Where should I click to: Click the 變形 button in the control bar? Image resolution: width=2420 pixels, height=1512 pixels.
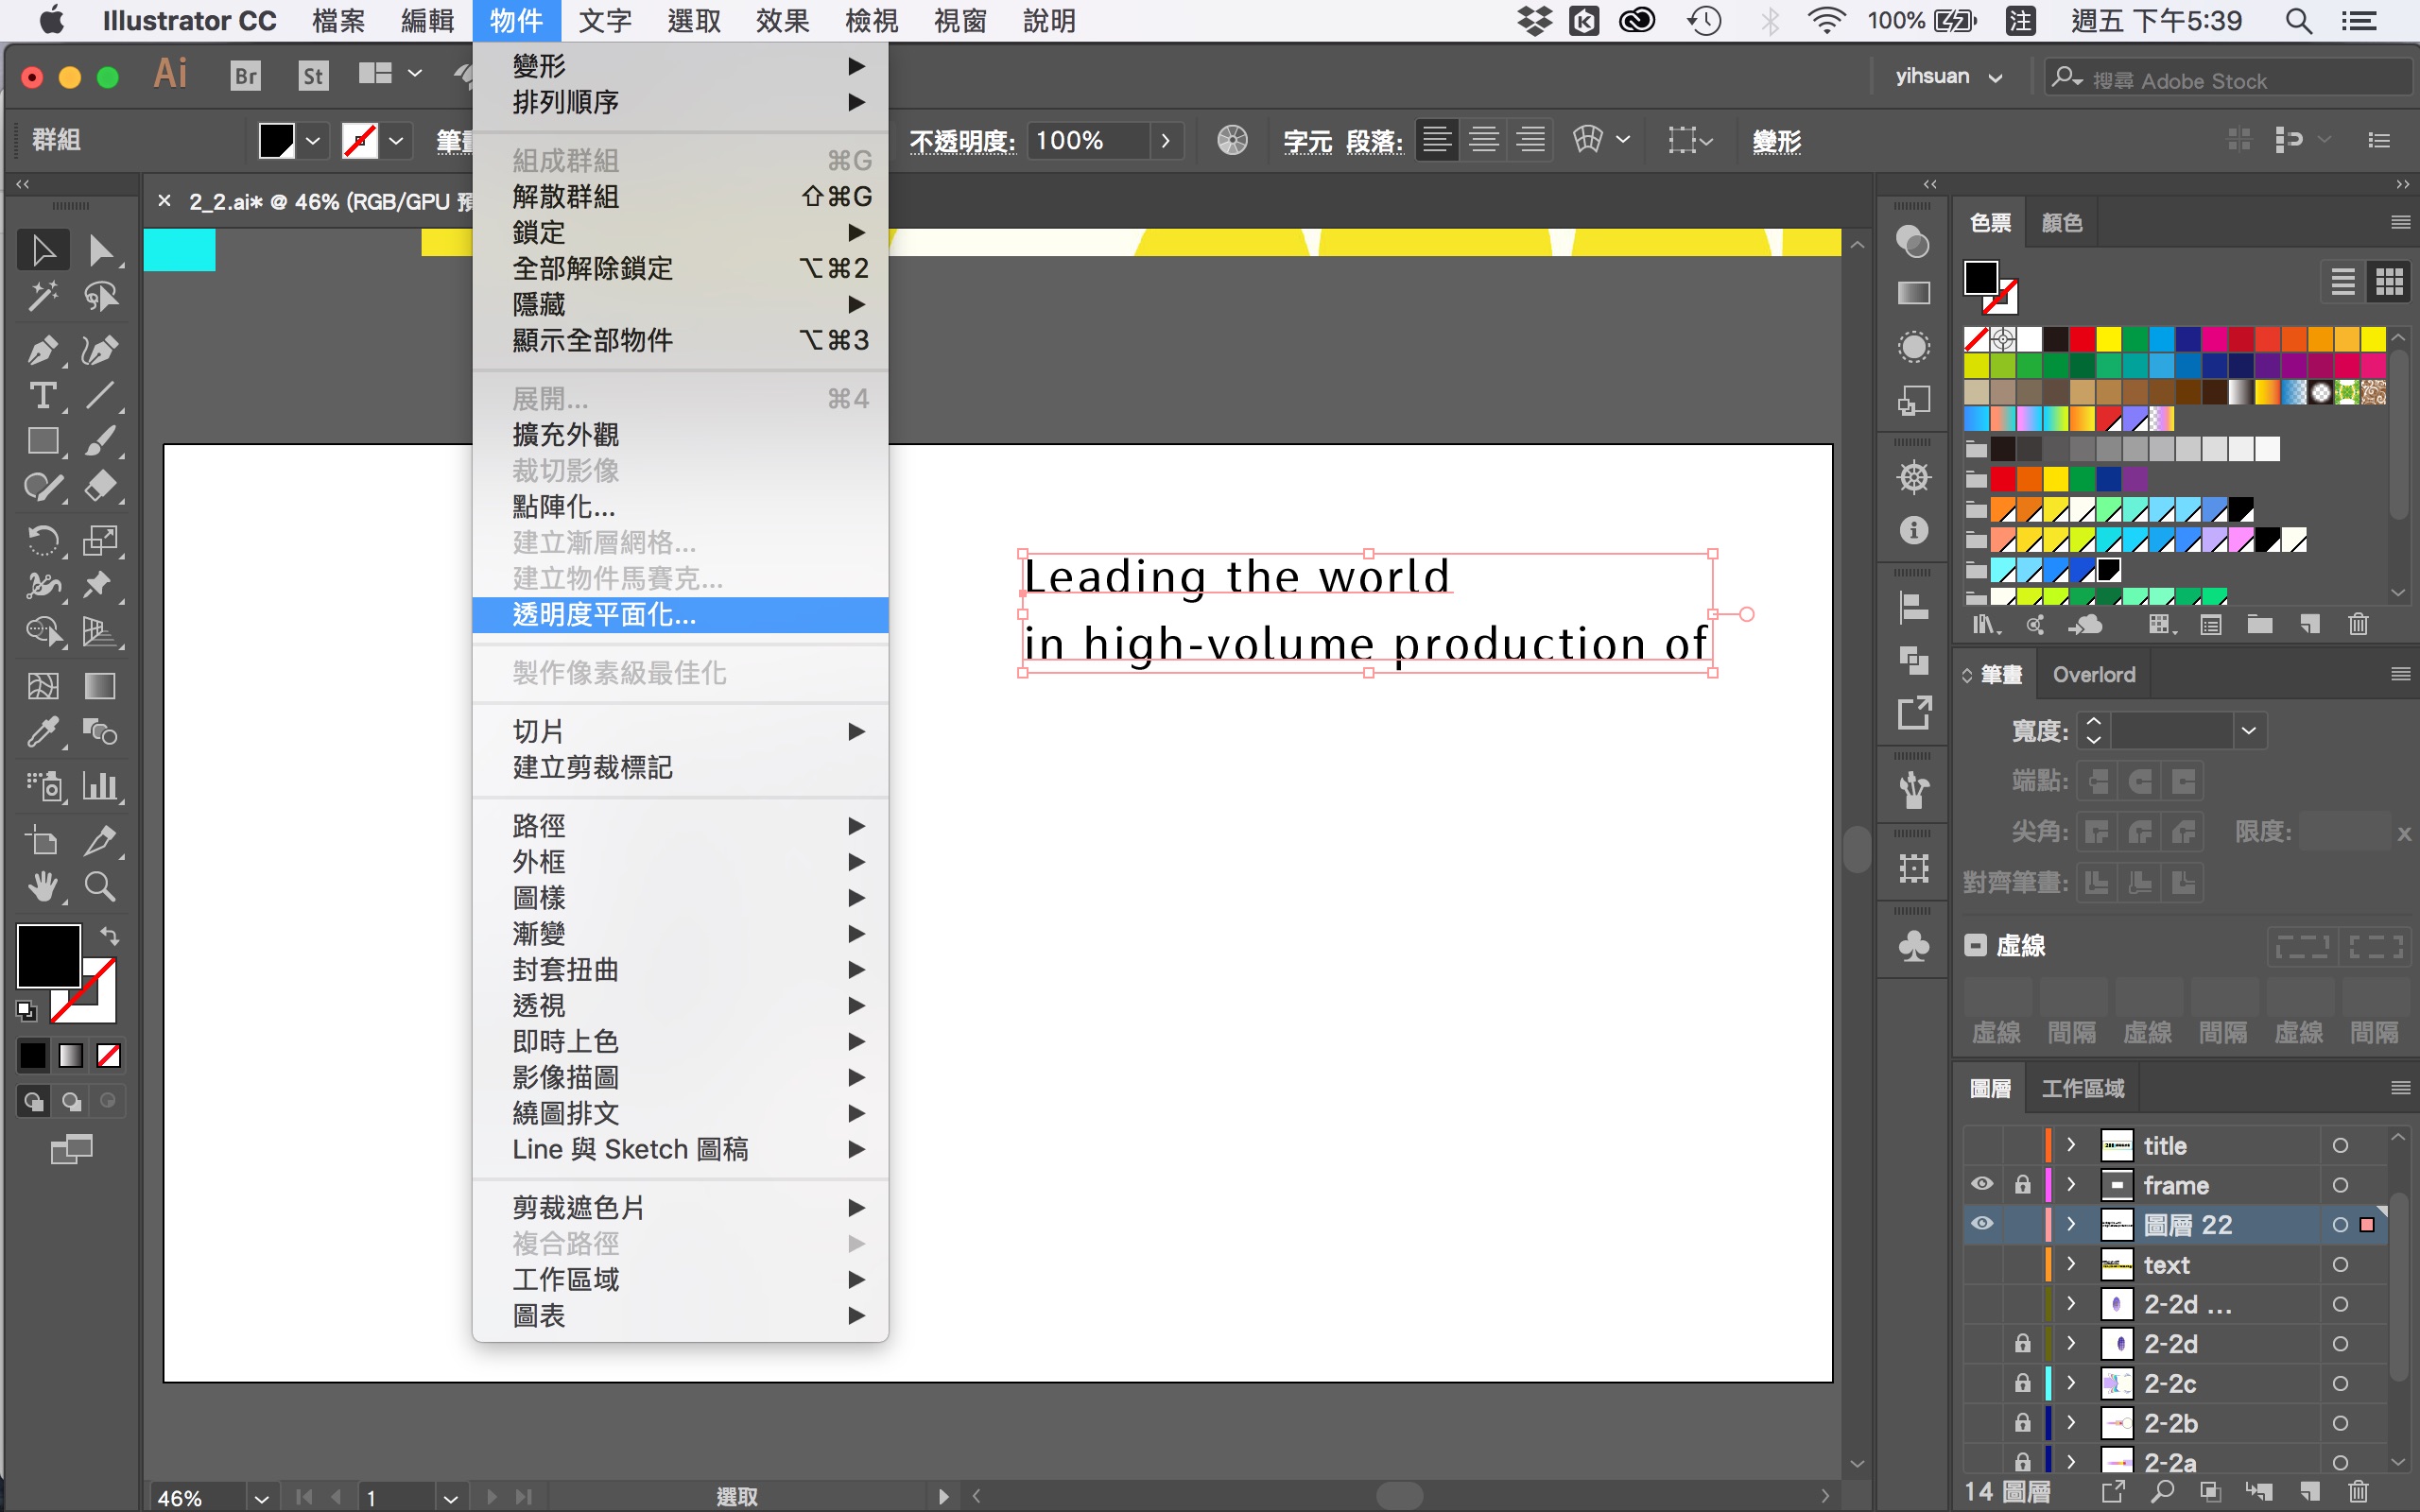pos(1776,141)
